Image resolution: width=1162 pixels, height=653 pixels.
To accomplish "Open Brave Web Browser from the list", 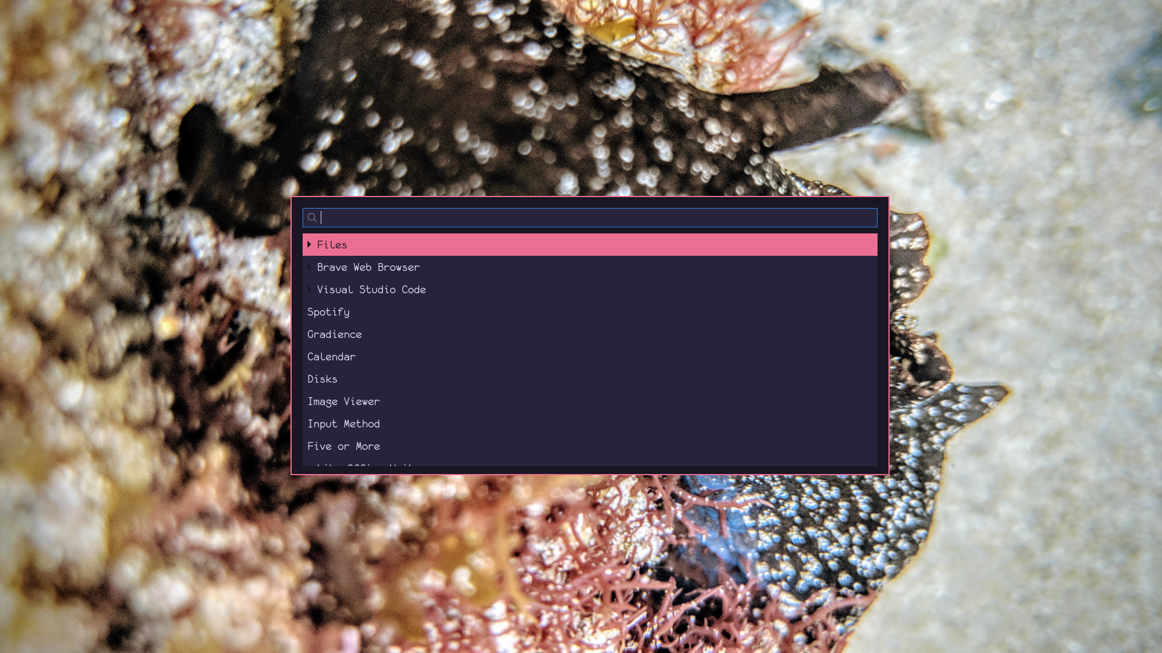I will pyautogui.click(x=368, y=267).
